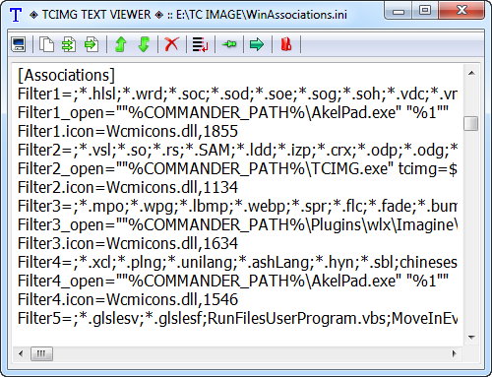This screenshot has height=377, width=492.
Task: Click the green right arrow icon
Action: coord(257,44)
